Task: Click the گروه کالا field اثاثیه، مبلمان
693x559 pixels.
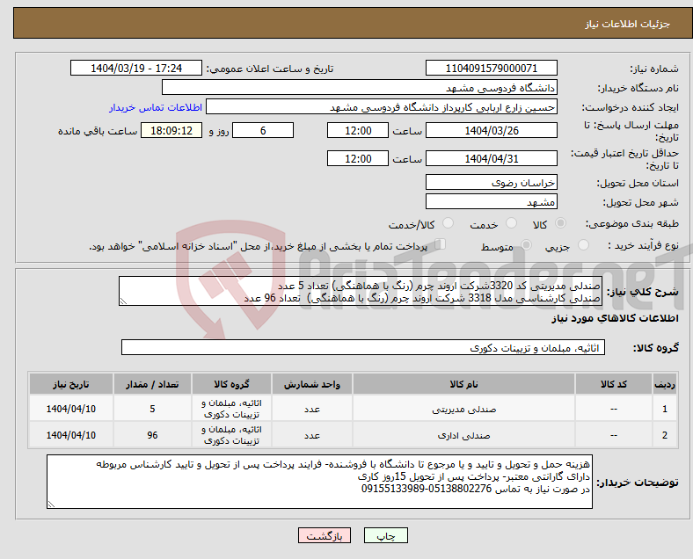Action: 363,347
